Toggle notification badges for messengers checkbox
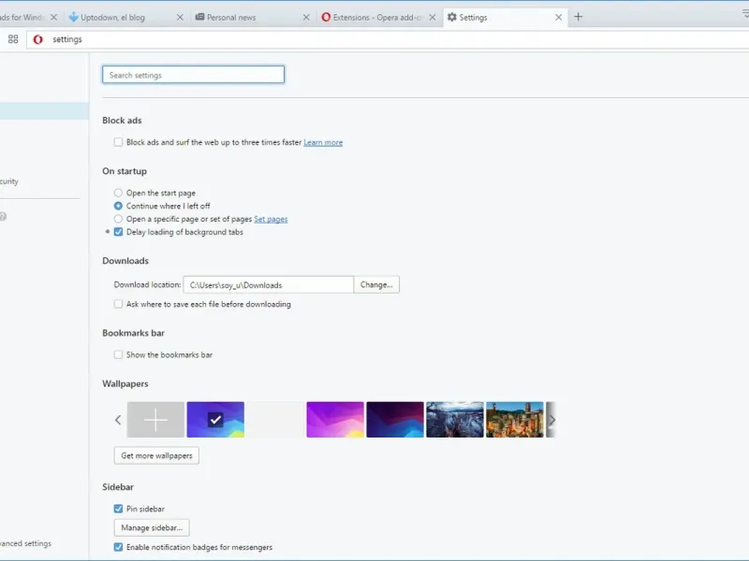 (118, 547)
